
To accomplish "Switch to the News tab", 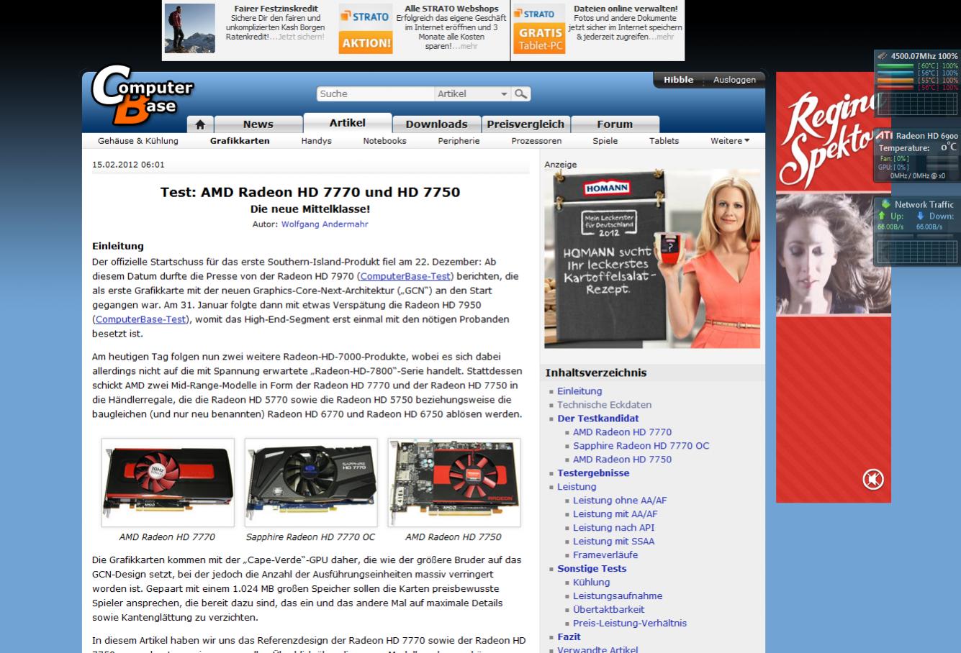I will (x=258, y=124).
